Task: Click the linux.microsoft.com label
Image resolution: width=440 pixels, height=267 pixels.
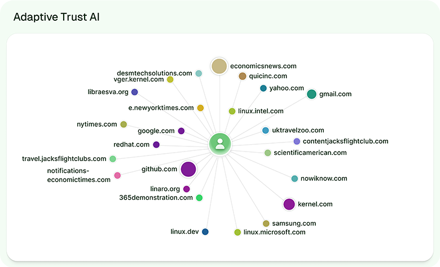Action: [x=274, y=232]
